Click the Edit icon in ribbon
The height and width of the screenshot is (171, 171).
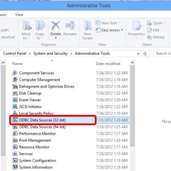(149, 30)
